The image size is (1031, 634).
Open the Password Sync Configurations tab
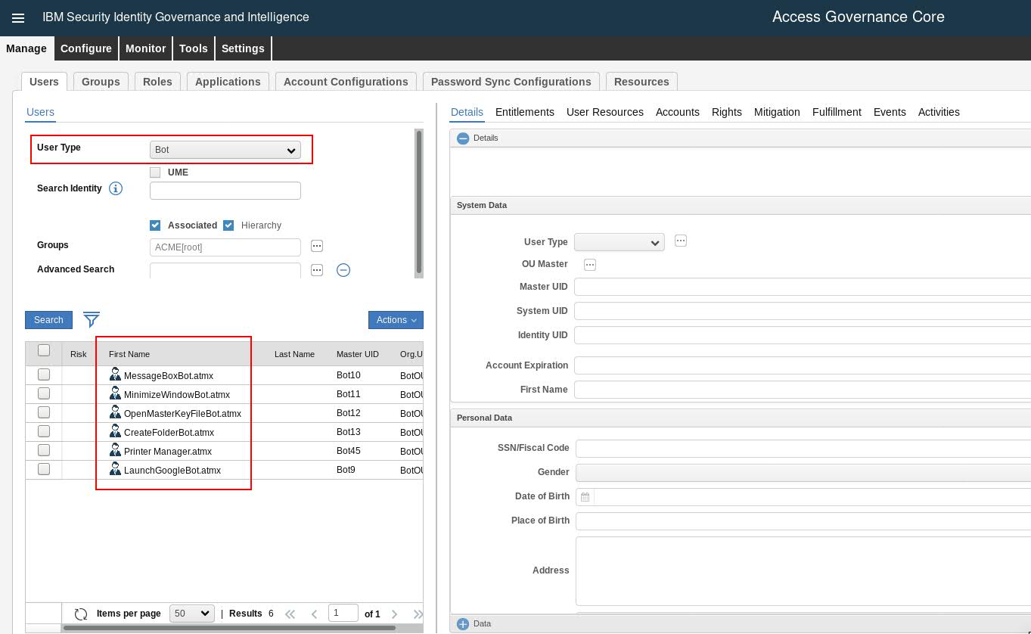click(x=511, y=82)
